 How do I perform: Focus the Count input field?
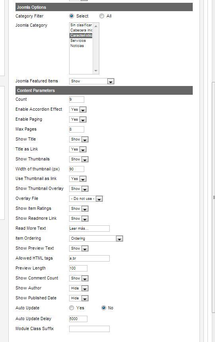(77, 100)
